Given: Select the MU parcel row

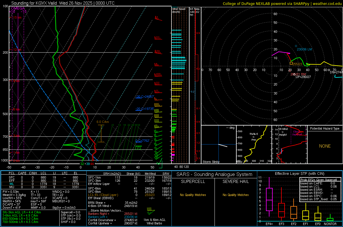Looking at the screenshot, I should (44, 187).
